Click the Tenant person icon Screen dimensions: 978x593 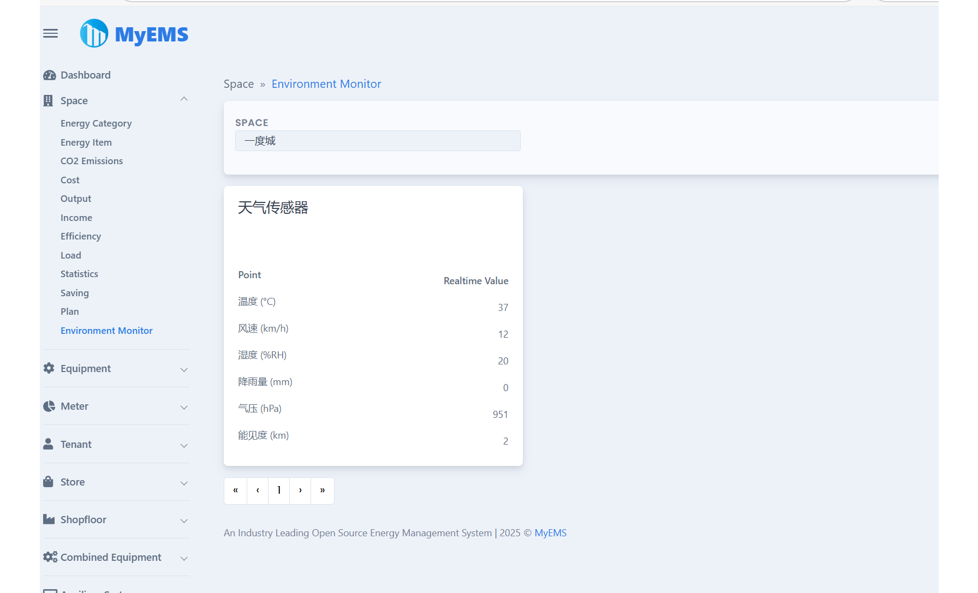coord(49,444)
